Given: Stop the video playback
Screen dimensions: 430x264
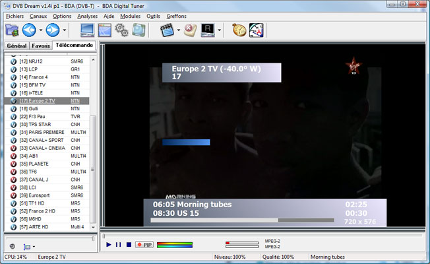Looking at the screenshot, I should click(129, 244).
